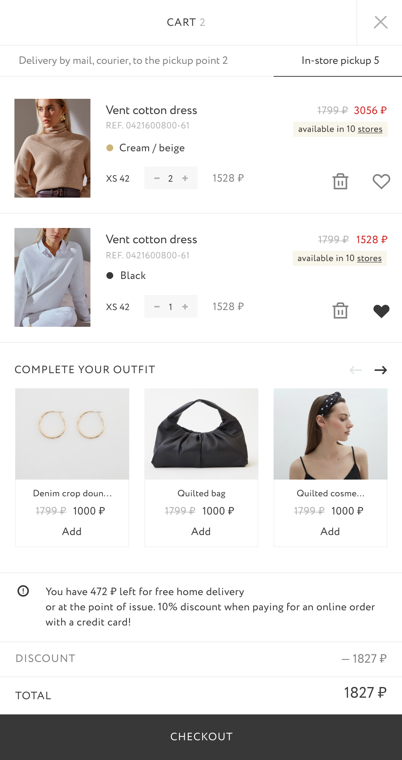This screenshot has width=402, height=760.
Task: Increase quantity of the Black dress
Action: 185,307
